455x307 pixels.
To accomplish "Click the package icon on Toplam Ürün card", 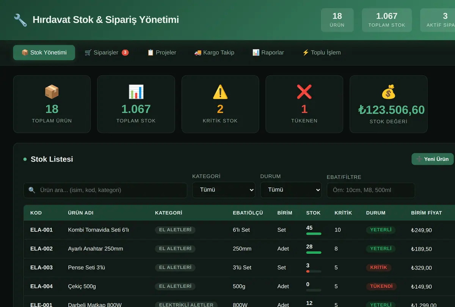I will click(52, 92).
